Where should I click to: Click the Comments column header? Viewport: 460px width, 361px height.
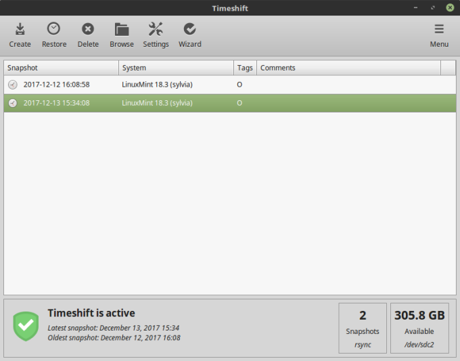click(349, 68)
